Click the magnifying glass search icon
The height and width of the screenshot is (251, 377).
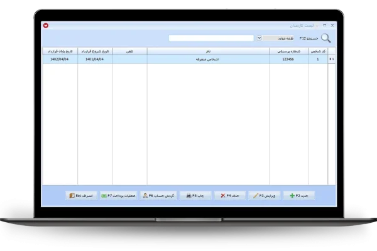click(325, 38)
